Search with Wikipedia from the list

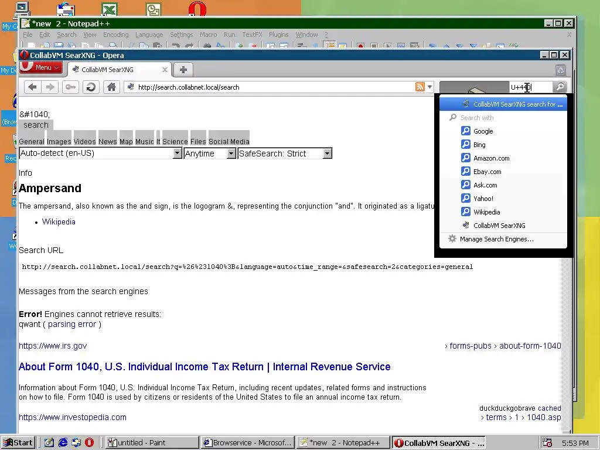(503, 212)
